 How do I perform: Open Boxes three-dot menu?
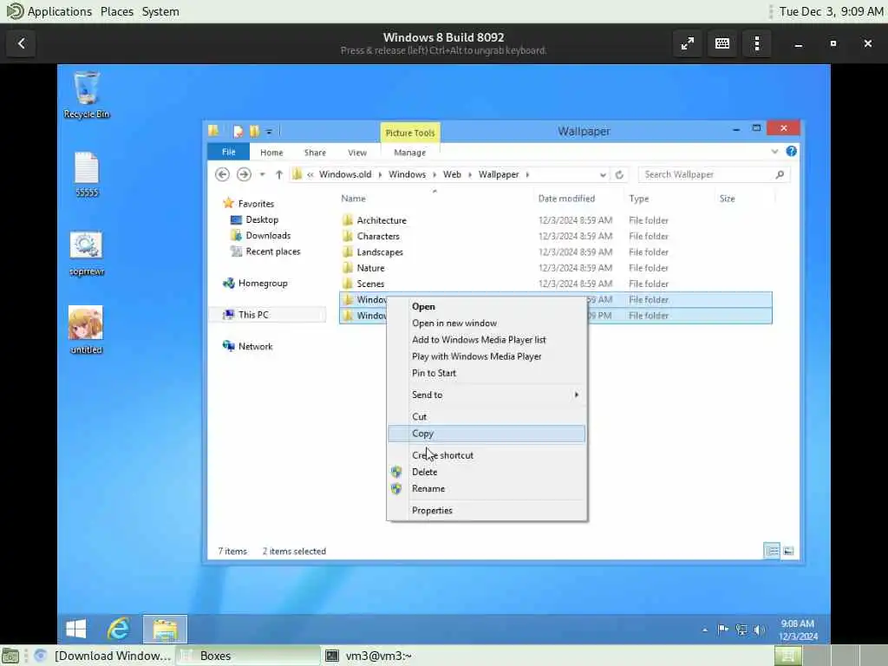[756, 43]
